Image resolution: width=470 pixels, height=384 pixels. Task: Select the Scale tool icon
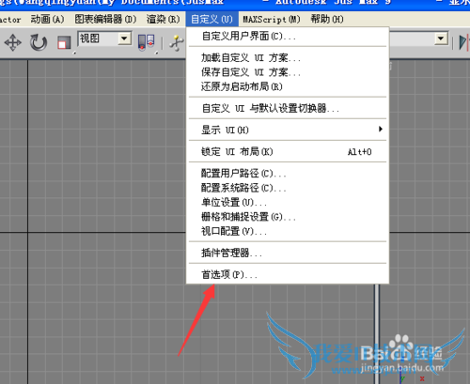tap(64, 42)
